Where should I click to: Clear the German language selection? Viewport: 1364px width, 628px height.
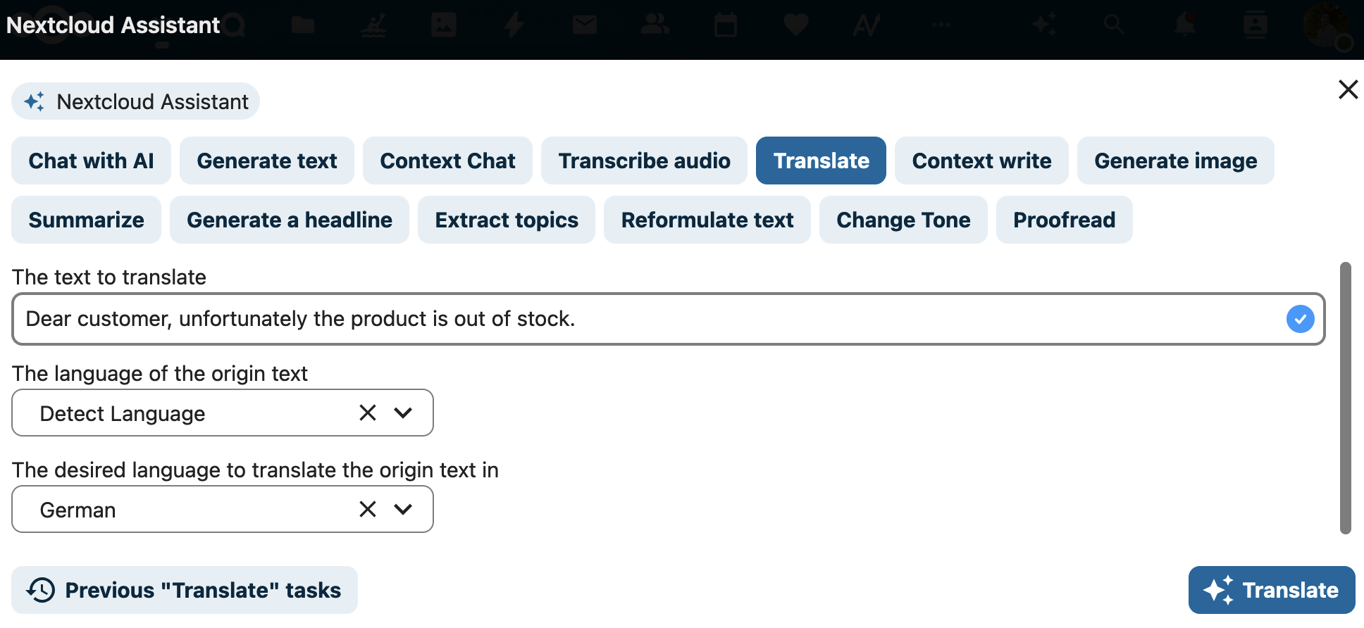click(368, 509)
